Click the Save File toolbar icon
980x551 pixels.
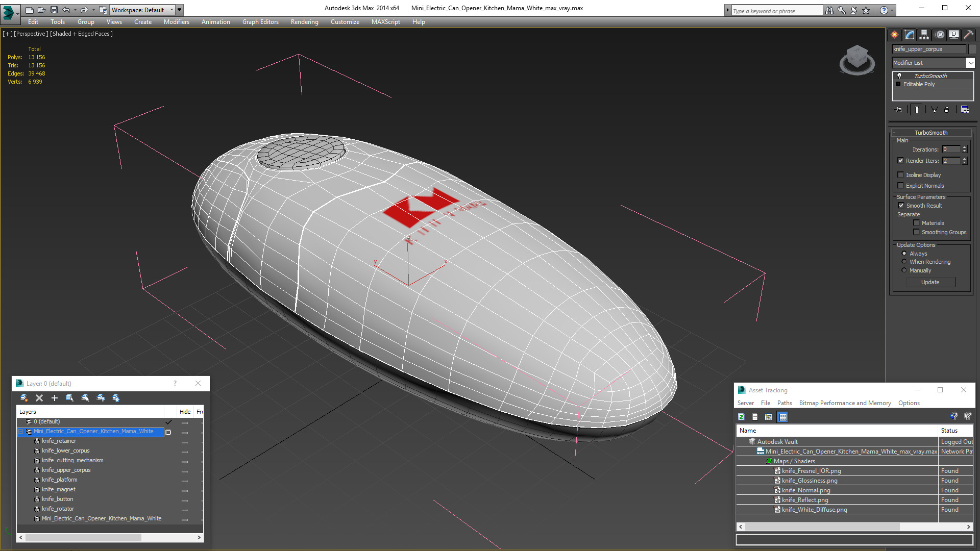(x=54, y=10)
